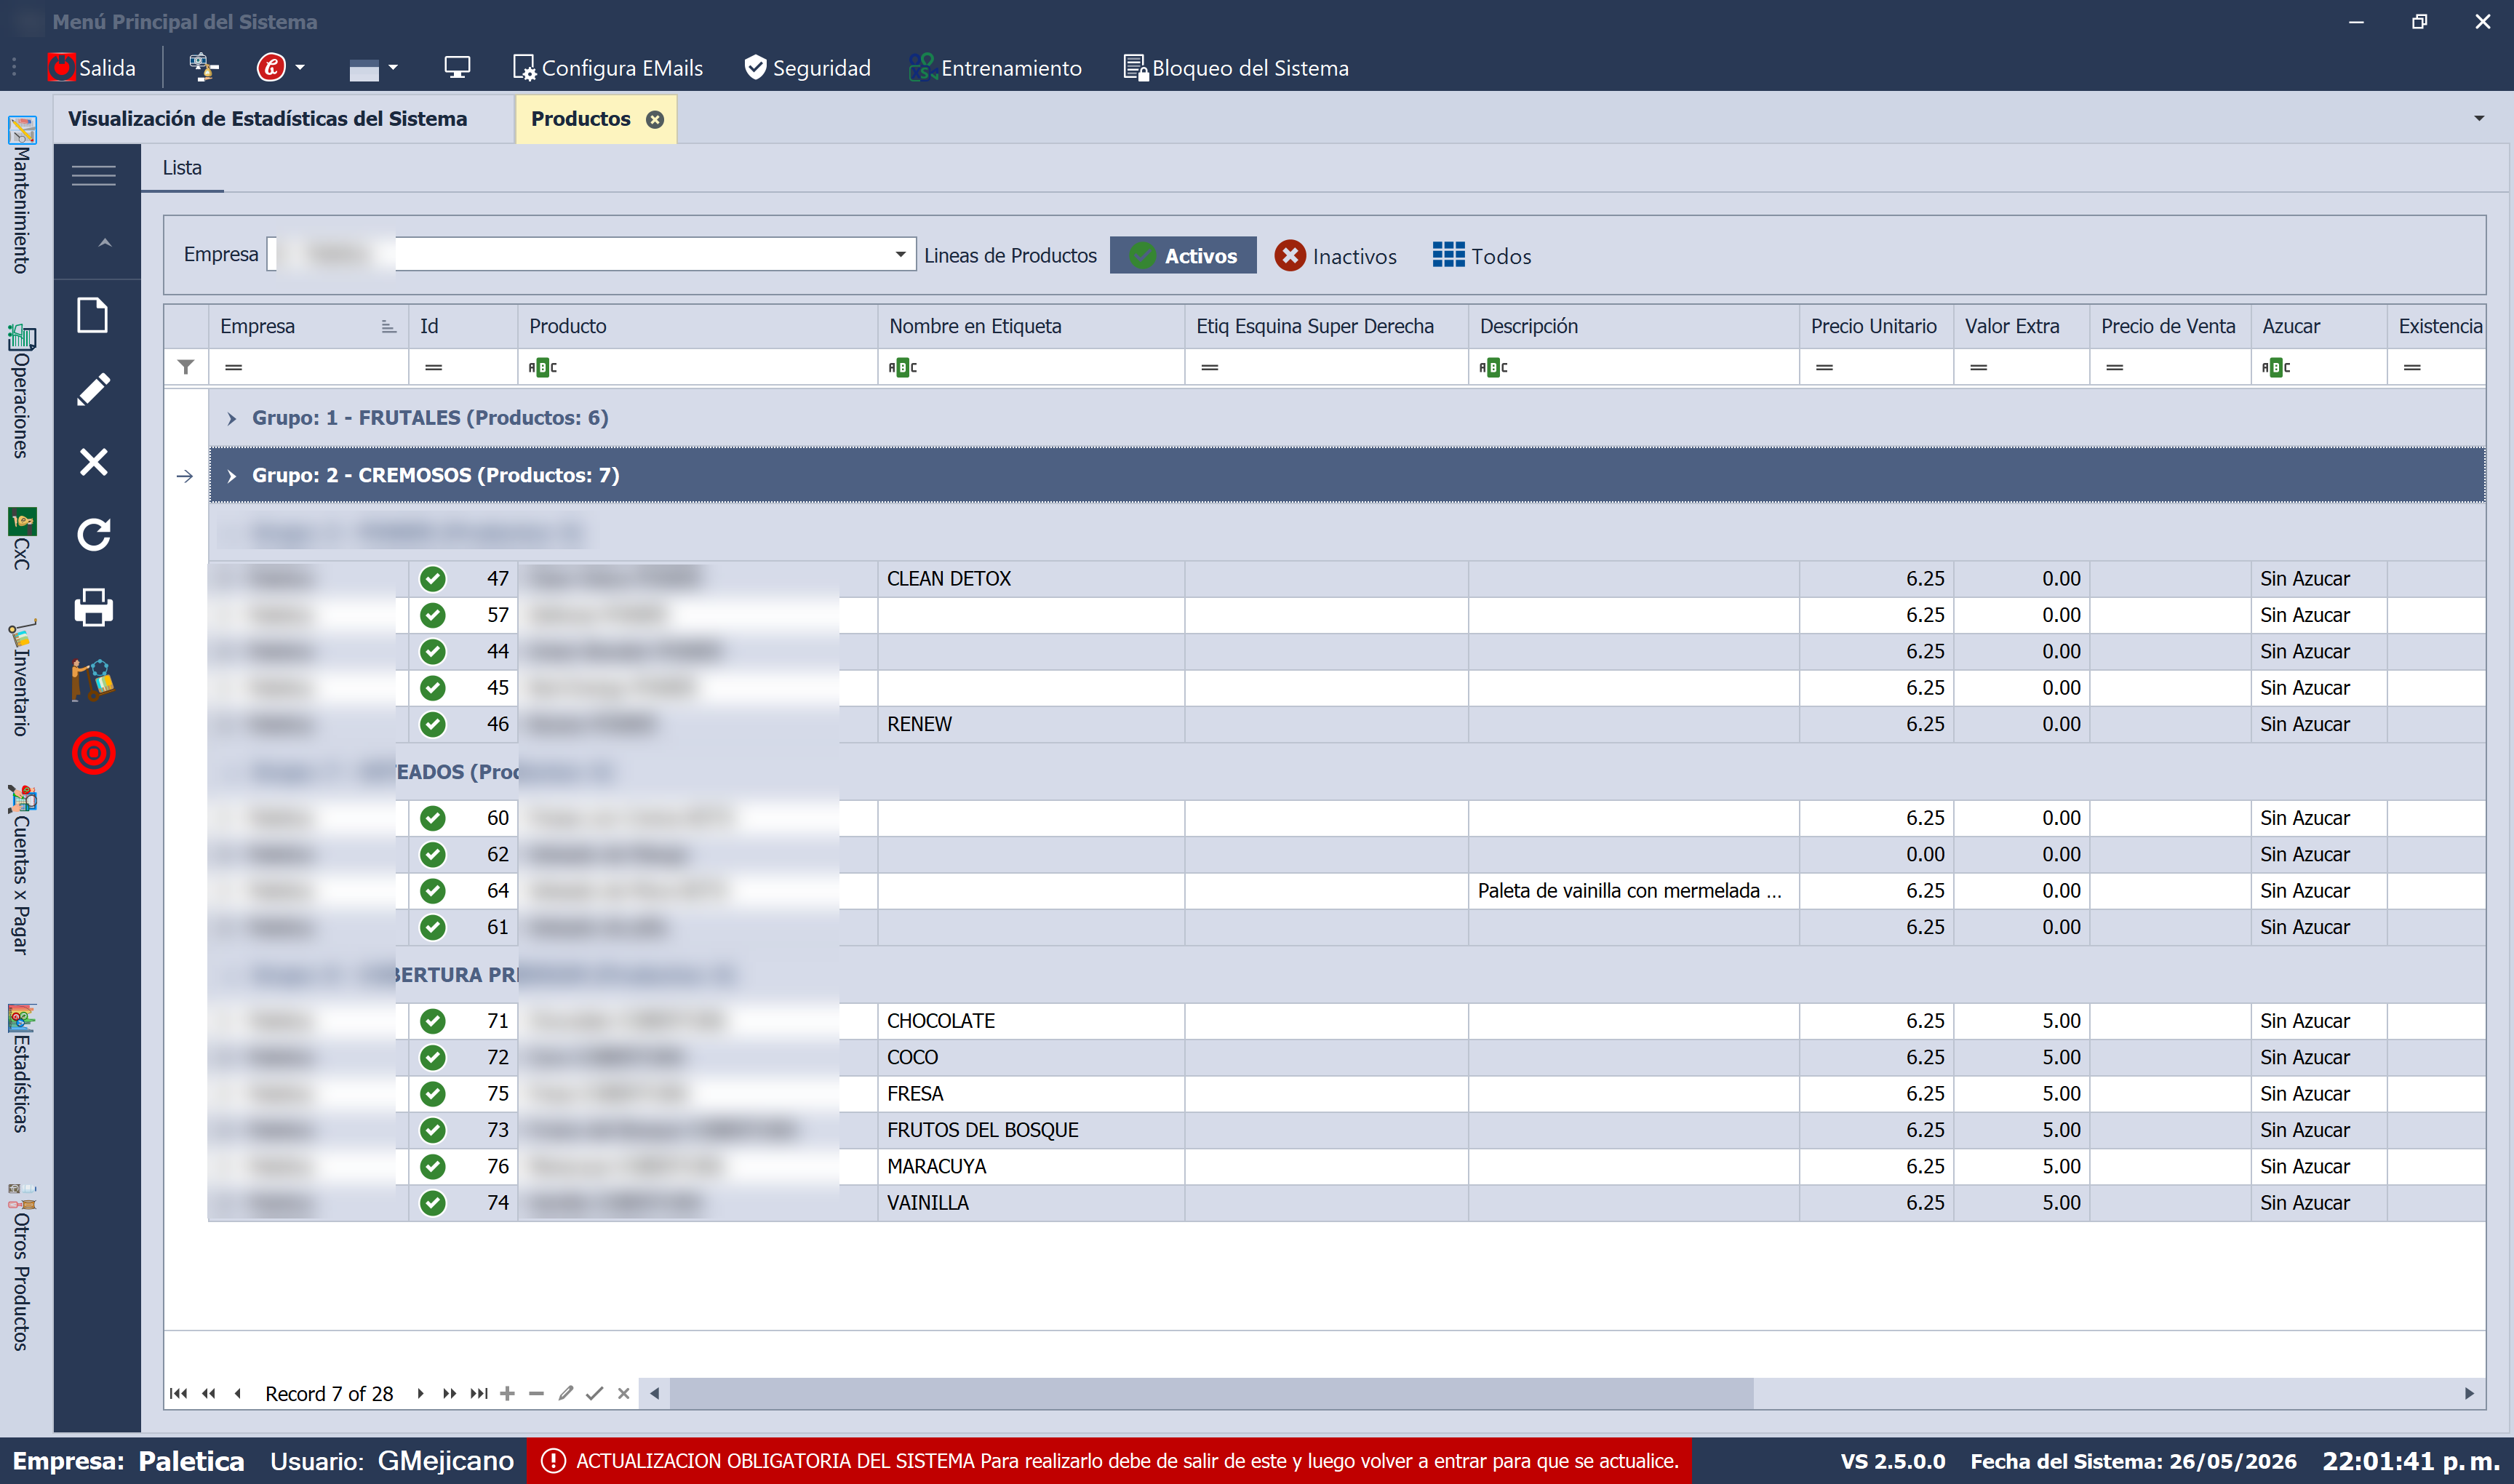Click the Producto column filter ABC icon
This screenshot has height=1484, width=2514.
542,367
